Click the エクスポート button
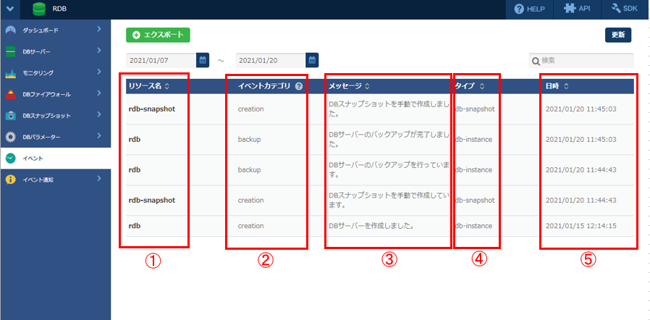Screen dimensions: 650x320 [158, 35]
